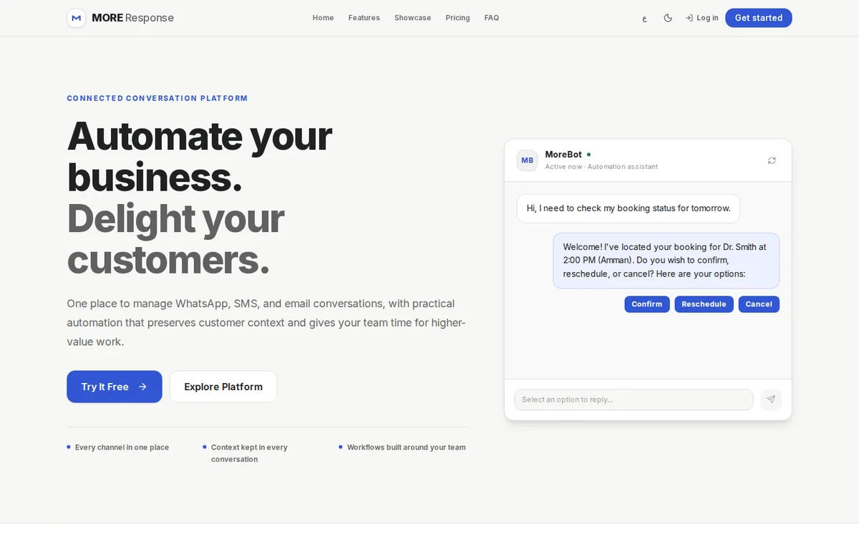
Task: Click the user message about booking status
Action: 629,208
